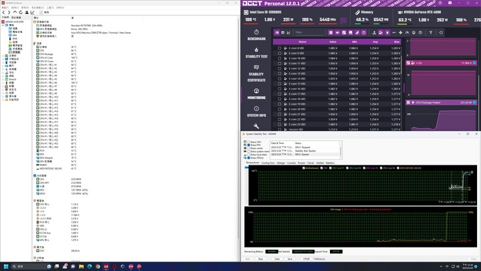Click the OCCT sensor Filter input field
Image resolution: width=481 pixels, height=271 pixels.
[309, 32]
